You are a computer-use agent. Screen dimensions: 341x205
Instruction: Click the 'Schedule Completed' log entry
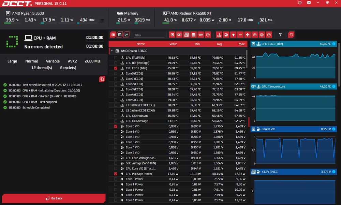coord(36,107)
